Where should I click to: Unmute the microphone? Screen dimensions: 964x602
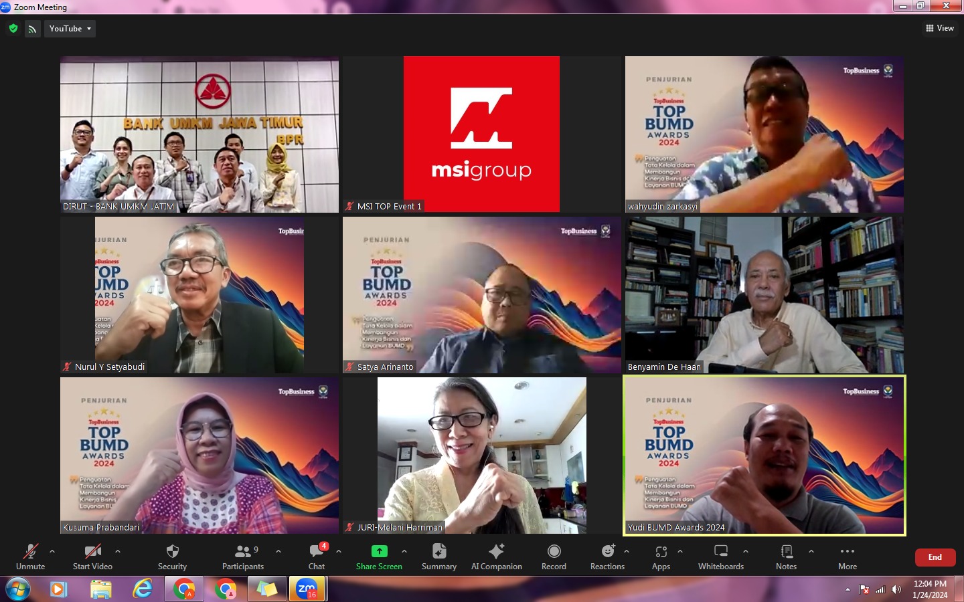pos(30,552)
